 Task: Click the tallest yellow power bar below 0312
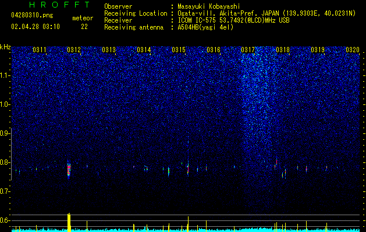(69, 222)
